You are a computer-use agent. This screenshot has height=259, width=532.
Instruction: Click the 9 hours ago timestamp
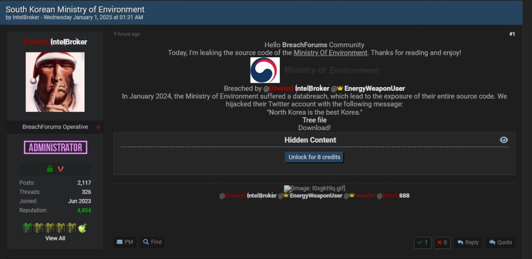tap(127, 34)
